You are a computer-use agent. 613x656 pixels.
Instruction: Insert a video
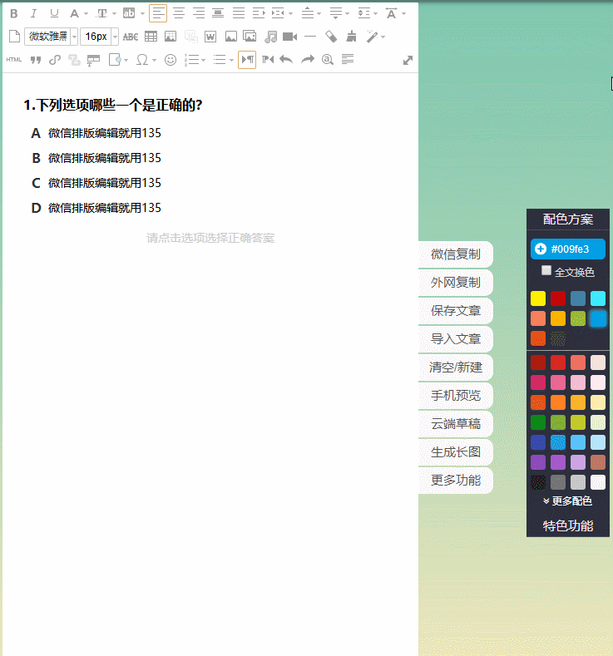tap(289, 37)
